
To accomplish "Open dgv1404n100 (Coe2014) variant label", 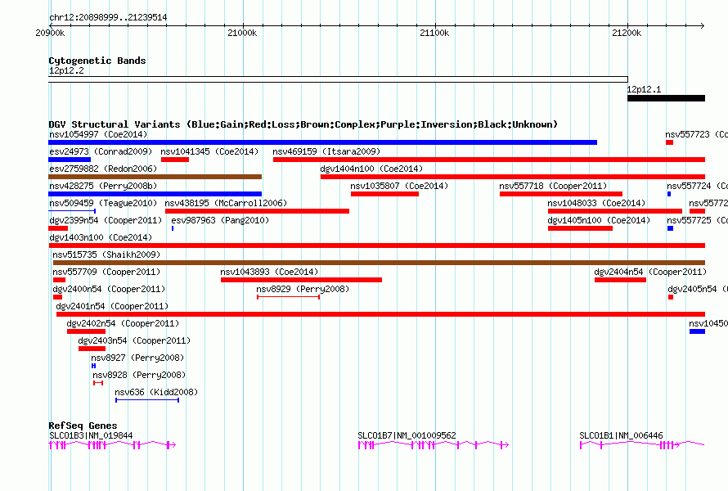I will click(371, 169).
